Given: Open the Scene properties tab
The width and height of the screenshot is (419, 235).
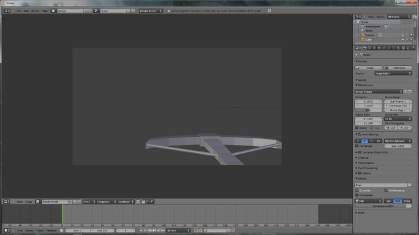Looking at the screenshot, I should click(369, 48).
